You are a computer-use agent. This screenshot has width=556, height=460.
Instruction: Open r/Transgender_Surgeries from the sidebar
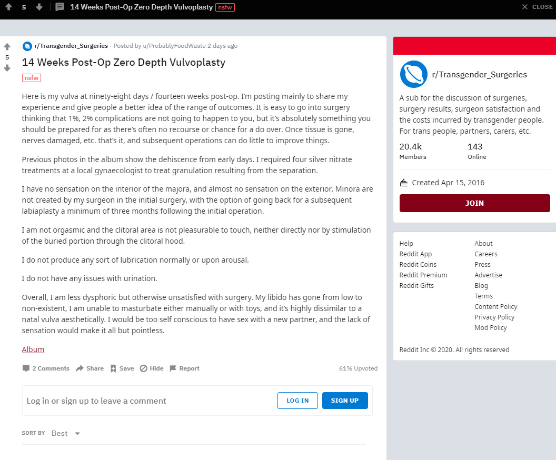(480, 74)
